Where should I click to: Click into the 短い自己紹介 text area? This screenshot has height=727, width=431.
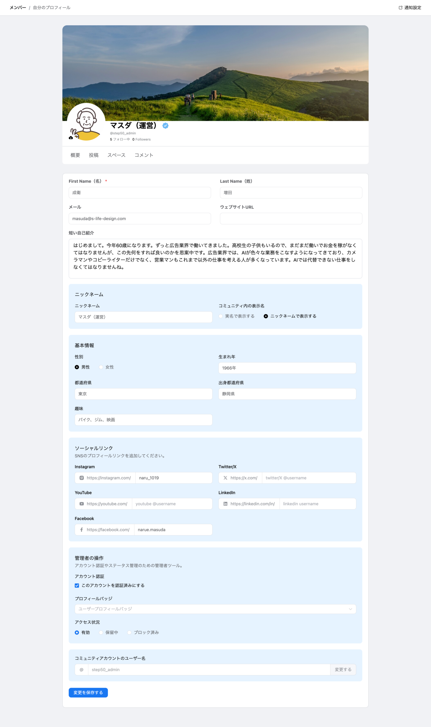click(215, 258)
